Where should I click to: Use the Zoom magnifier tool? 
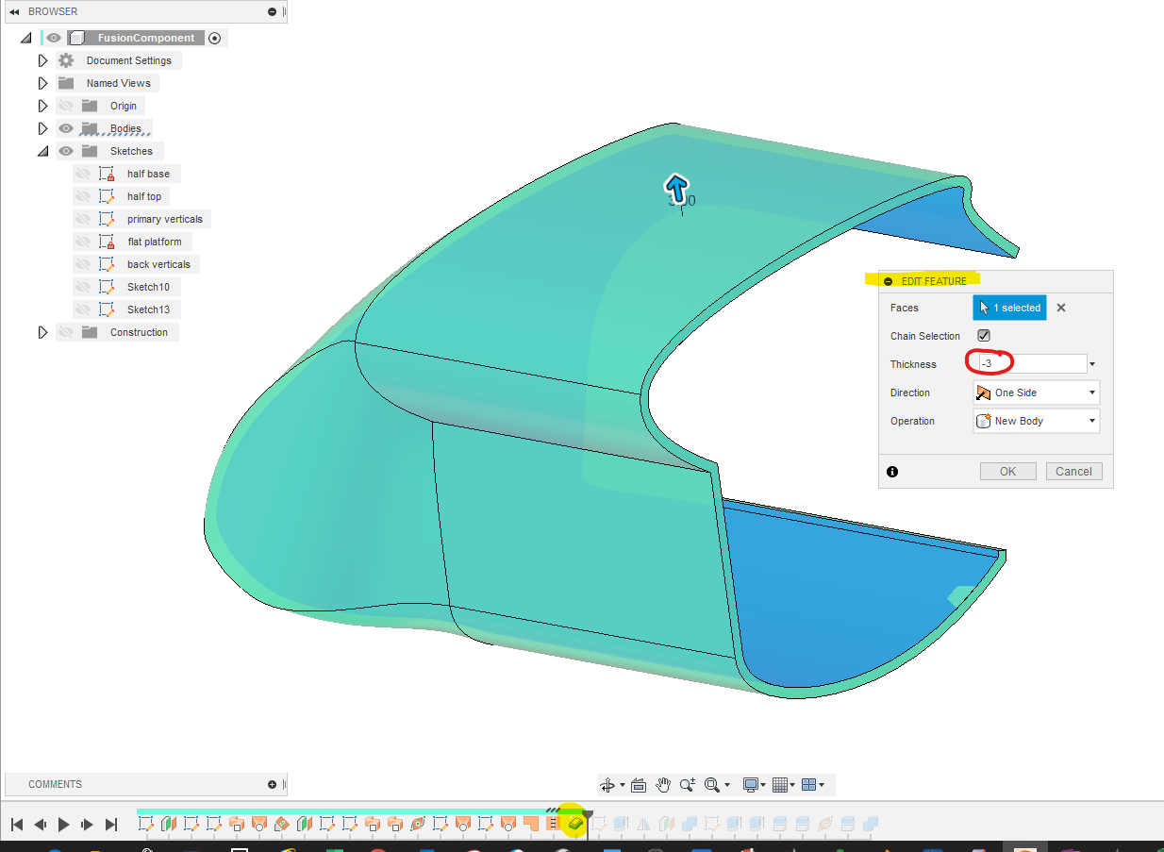click(x=688, y=784)
